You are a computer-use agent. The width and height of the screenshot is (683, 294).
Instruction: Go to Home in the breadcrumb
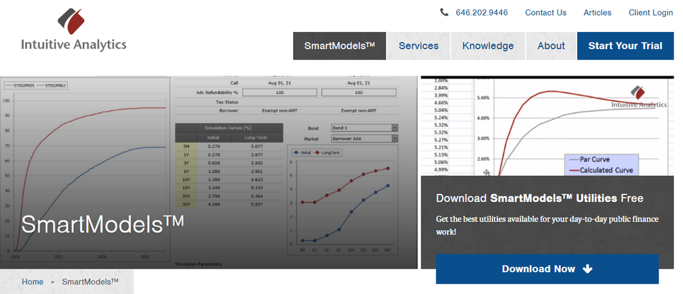[33, 282]
